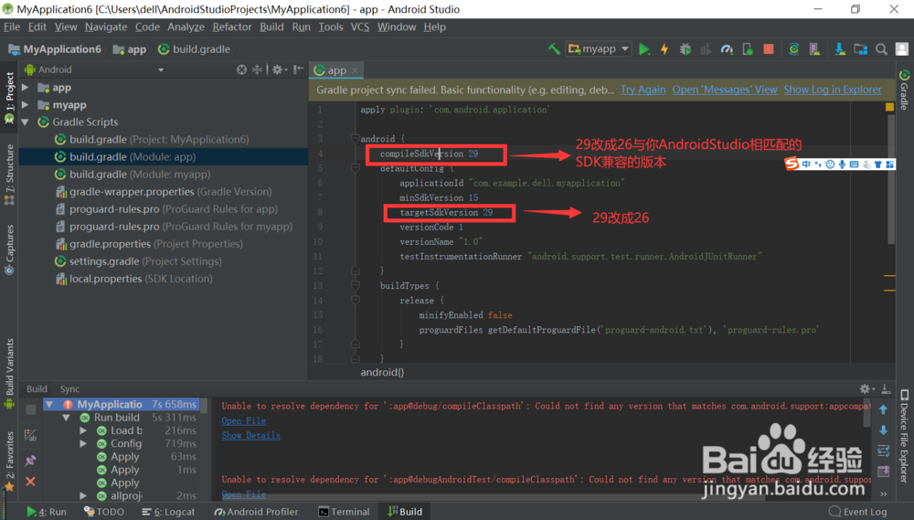
Task: Select gradle.properties (Project Properties)
Action: click(149, 244)
